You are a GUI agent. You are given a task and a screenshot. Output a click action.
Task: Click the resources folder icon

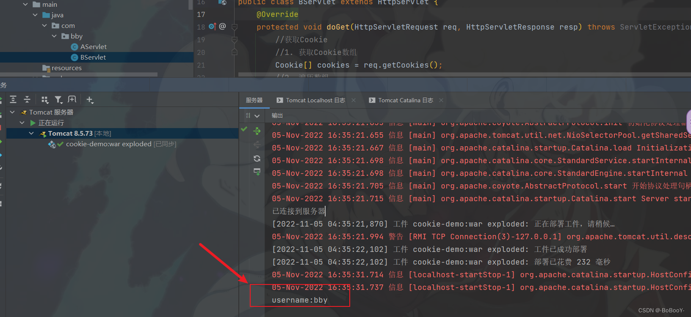46,68
